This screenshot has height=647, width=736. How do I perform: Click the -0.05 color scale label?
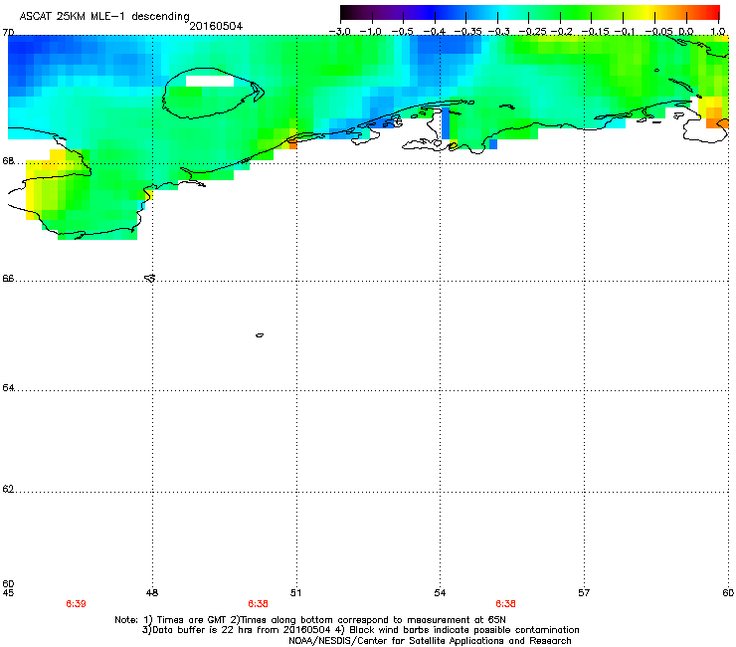[658, 32]
